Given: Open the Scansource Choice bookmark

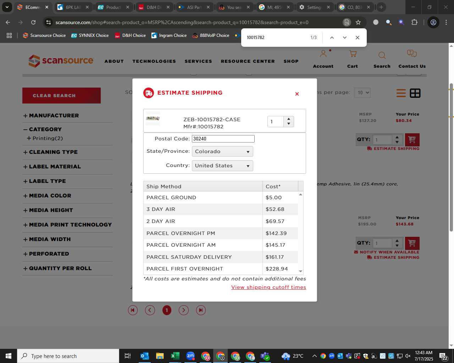Looking at the screenshot, I should [x=44, y=35].
